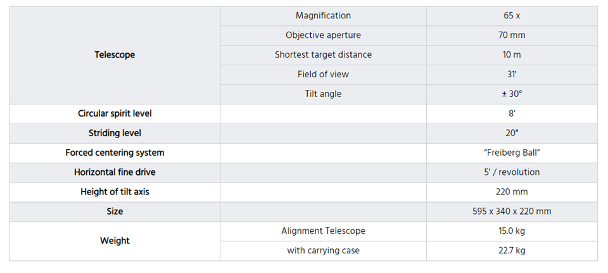Image resolution: width=608 pixels, height=273 pixels.
Task: Select the ± 30° tilt value
Action: (512, 94)
